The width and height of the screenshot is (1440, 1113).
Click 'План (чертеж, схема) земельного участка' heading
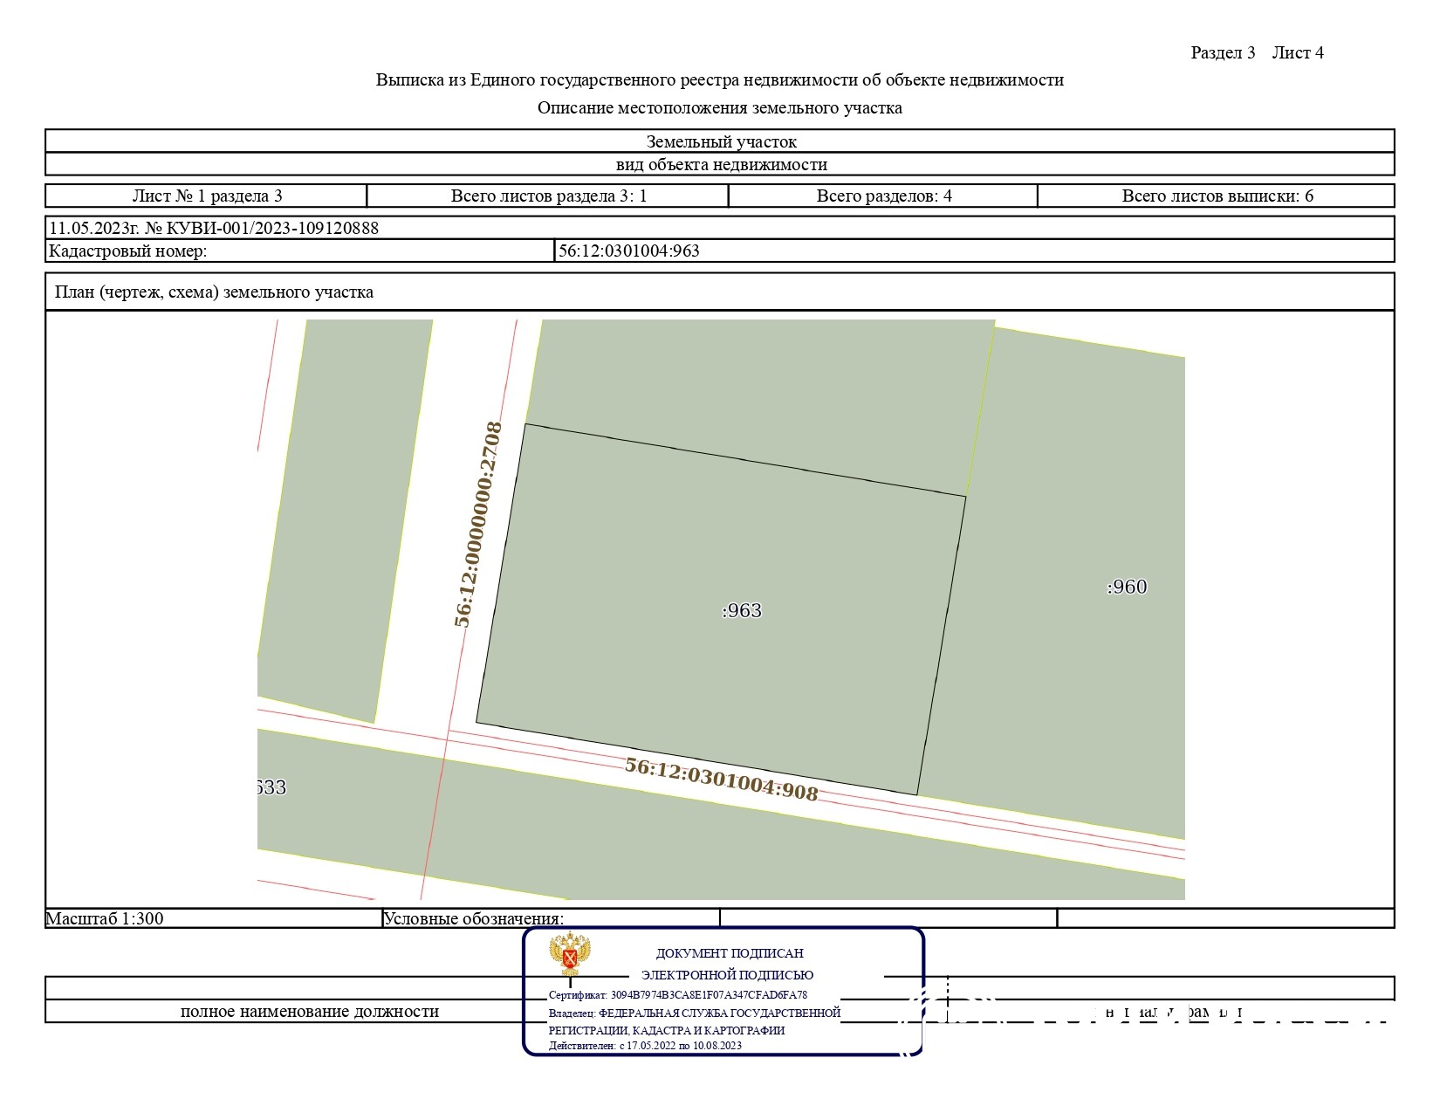pos(214,292)
